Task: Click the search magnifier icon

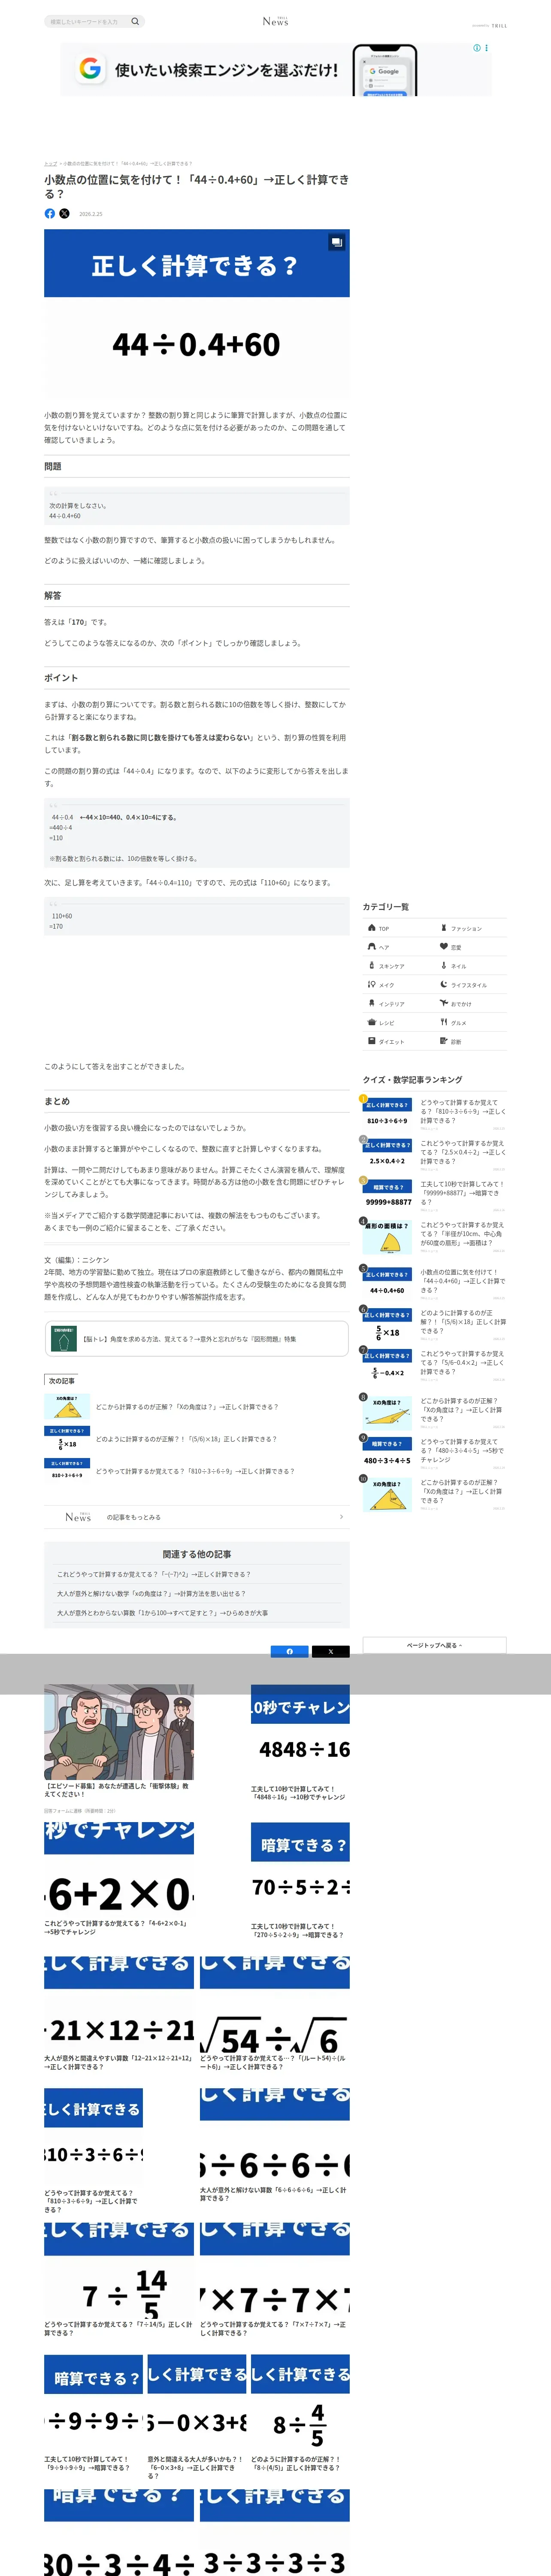Action: pyautogui.click(x=135, y=21)
